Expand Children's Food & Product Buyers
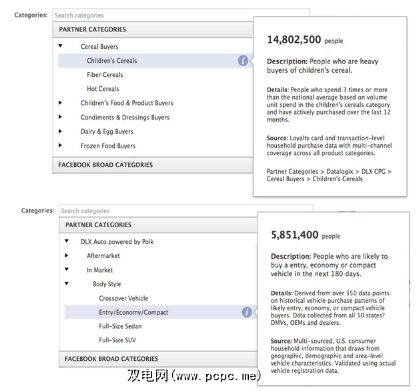This screenshot has height=391, width=417. coord(60,102)
